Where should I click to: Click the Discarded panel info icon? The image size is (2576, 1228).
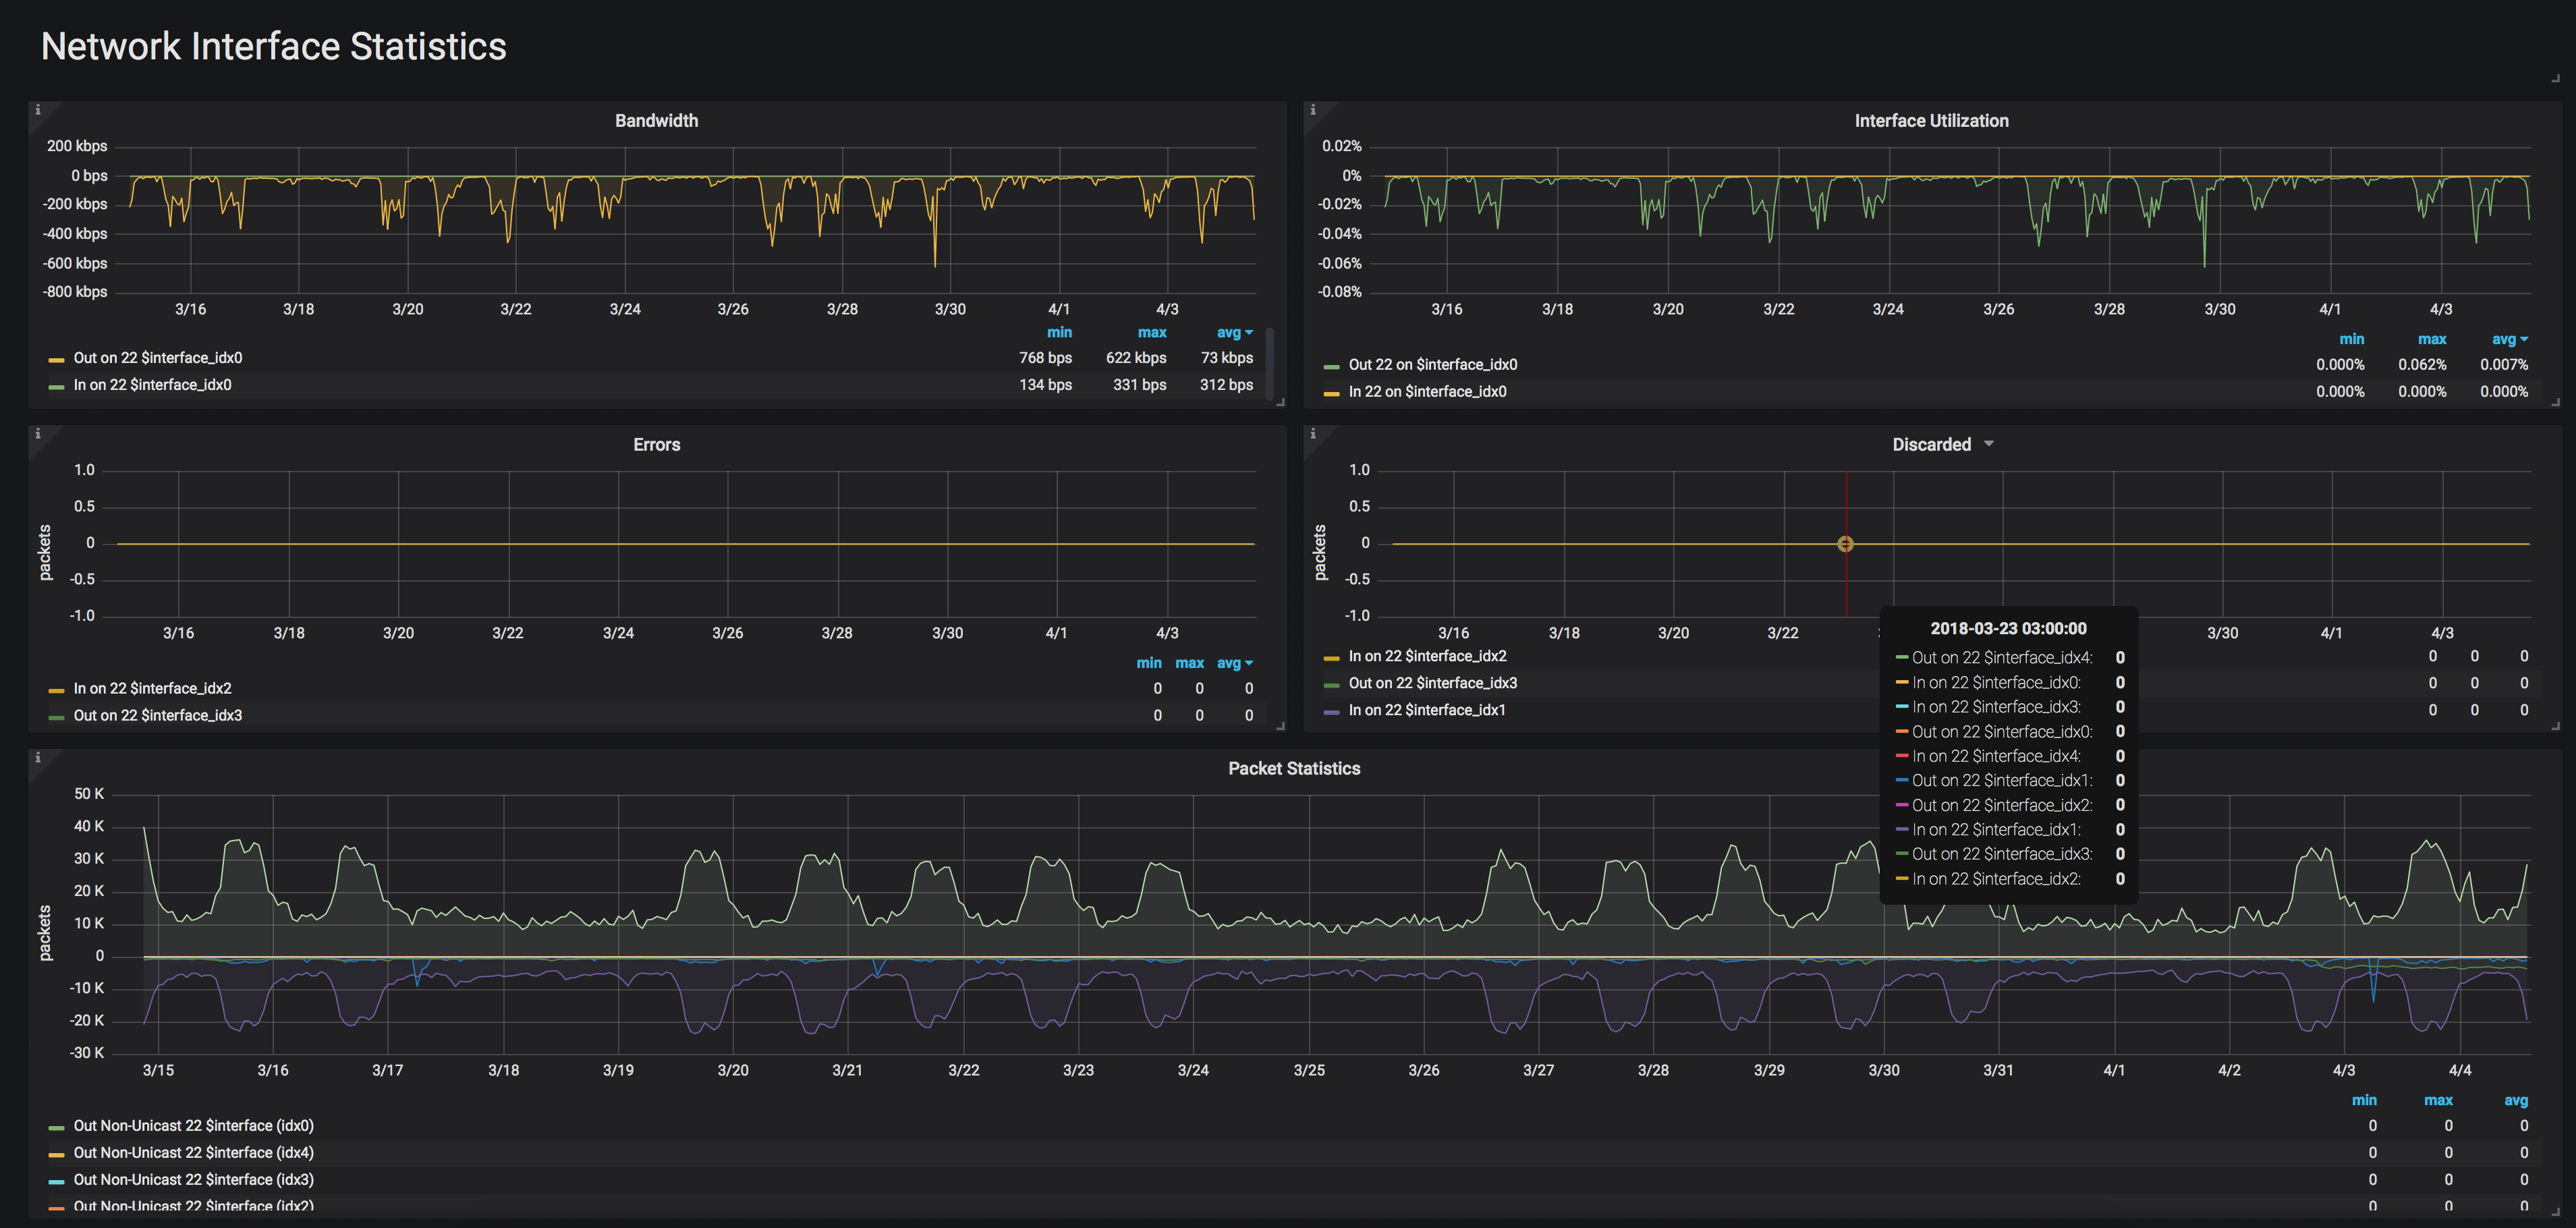pyautogui.click(x=1313, y=434)
